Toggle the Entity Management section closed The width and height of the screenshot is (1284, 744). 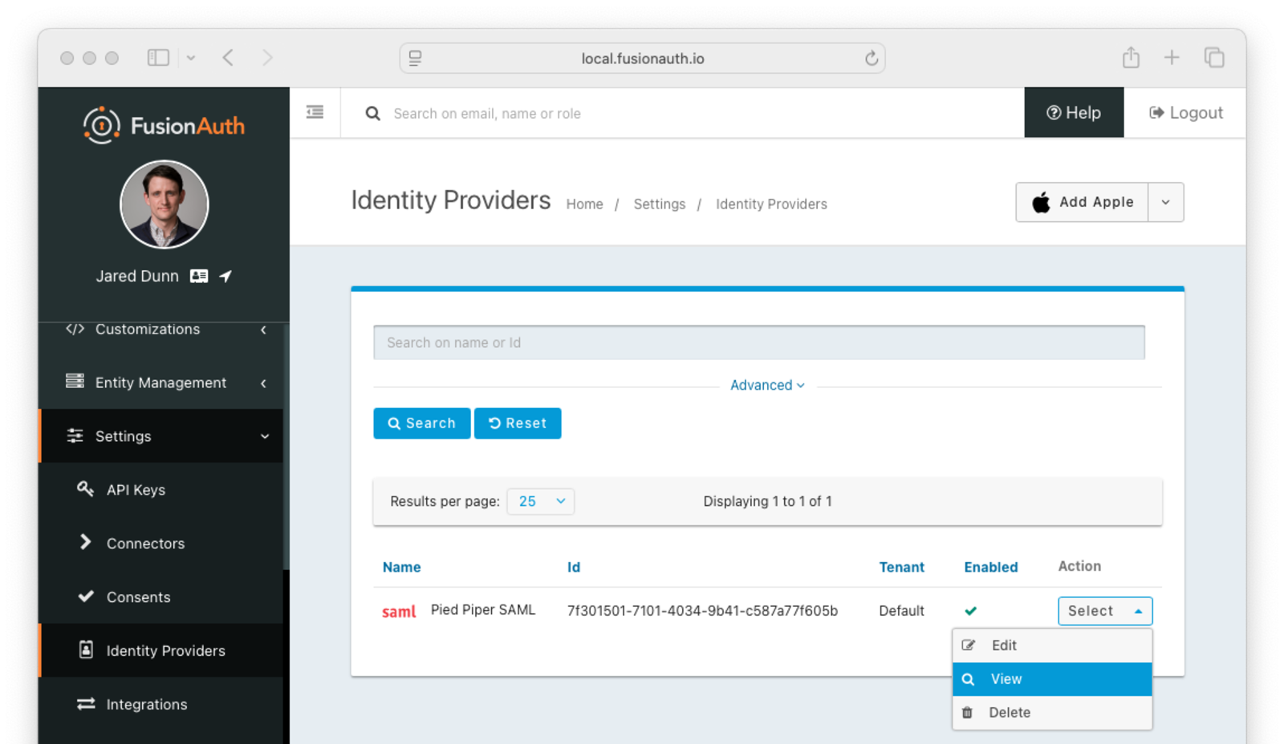[x=263, y=382]
